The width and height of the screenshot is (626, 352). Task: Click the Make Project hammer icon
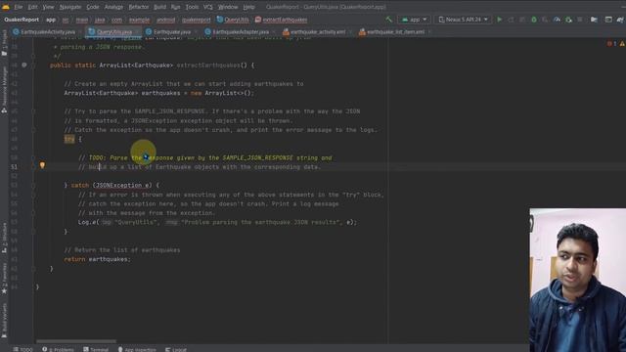[x=389, y=20]
